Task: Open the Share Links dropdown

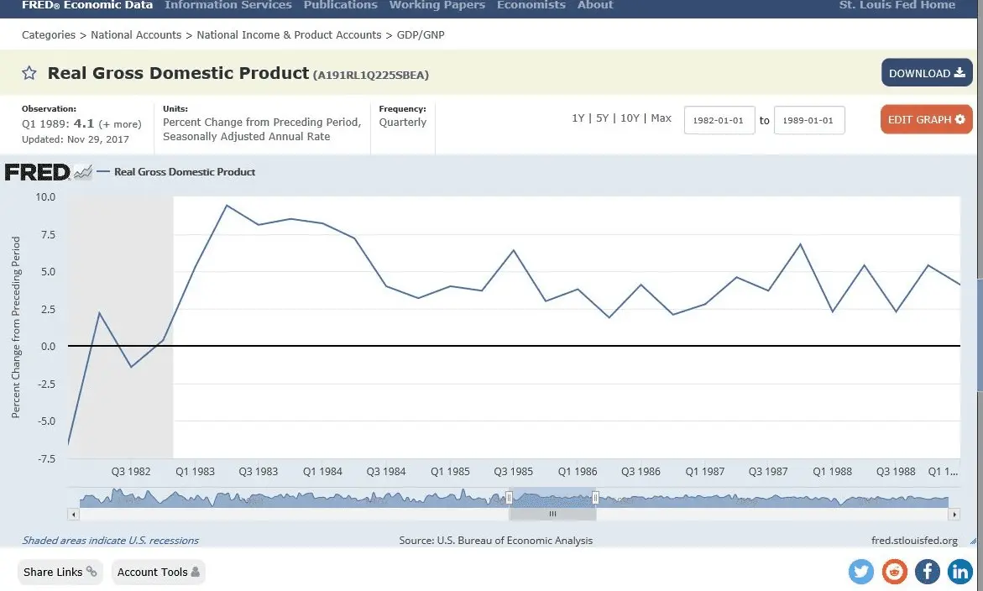Action: point(60,572)
